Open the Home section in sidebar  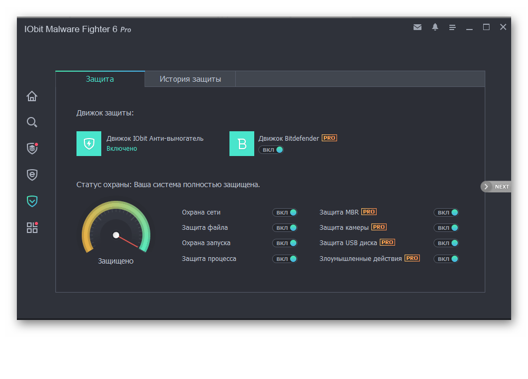click(32, 96)
